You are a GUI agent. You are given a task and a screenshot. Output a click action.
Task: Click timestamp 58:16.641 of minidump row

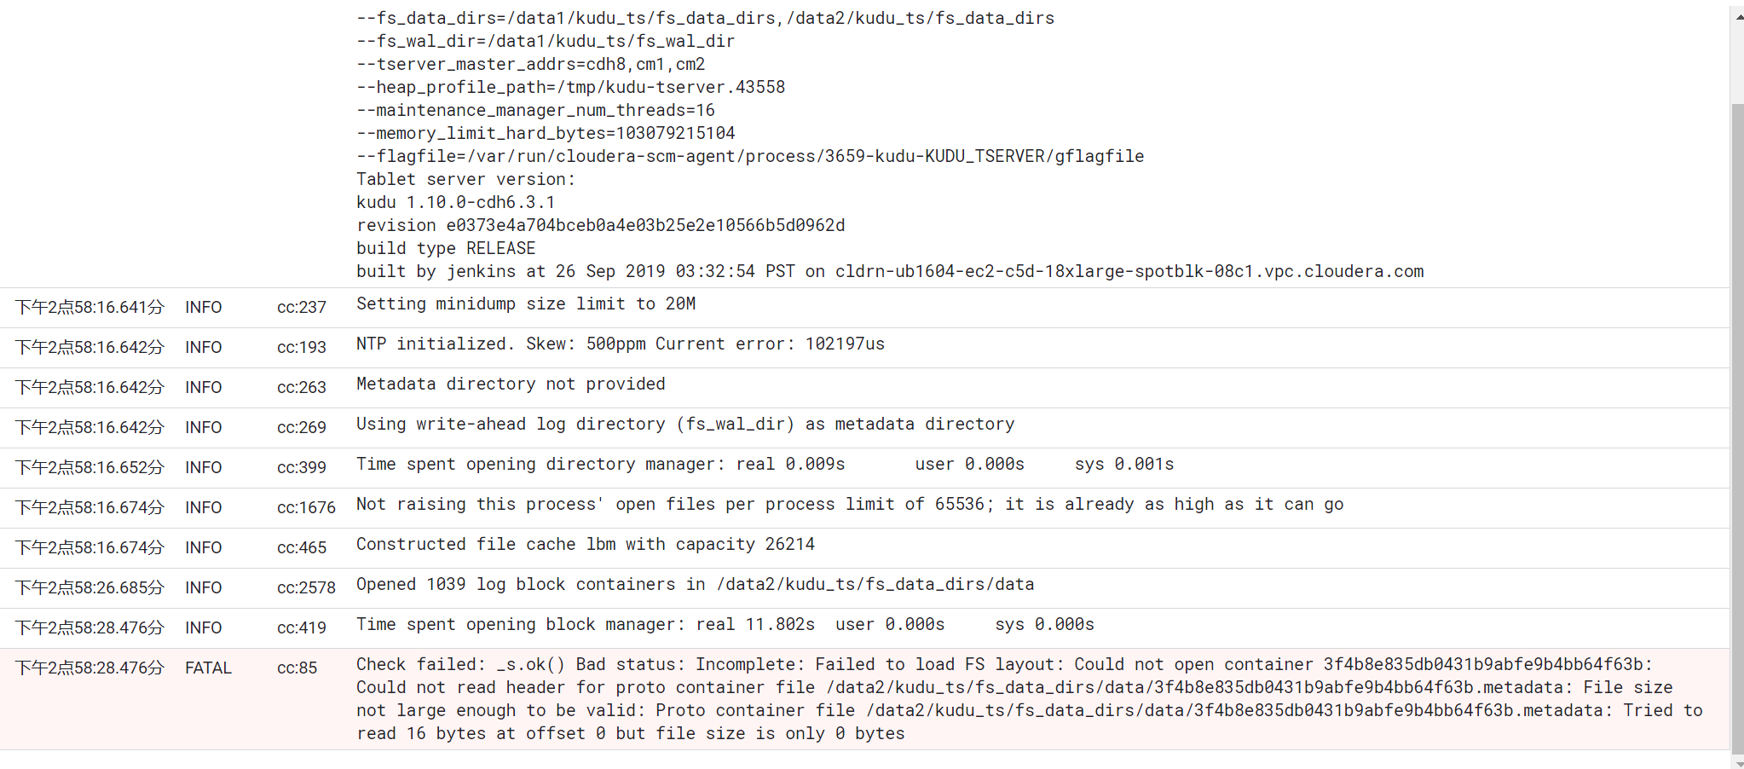[x=90, y=308]
